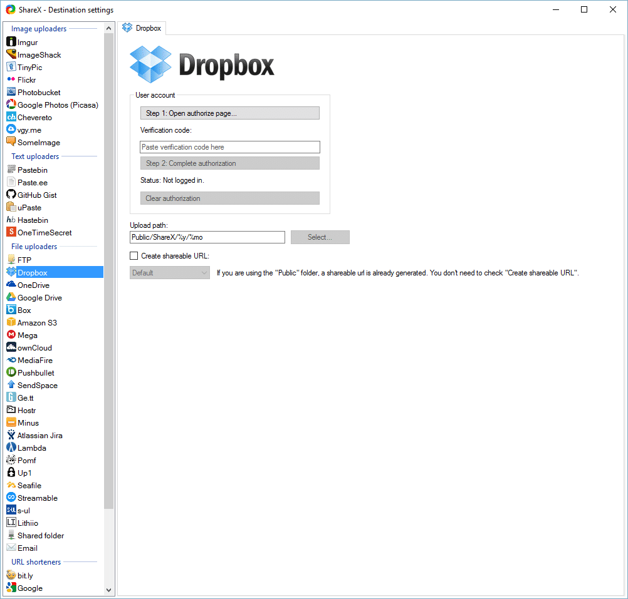This screenshot has width=628, height=599.
Task: Enable the Create shareable URL checkbox
Action: click(x=133, y=256)
